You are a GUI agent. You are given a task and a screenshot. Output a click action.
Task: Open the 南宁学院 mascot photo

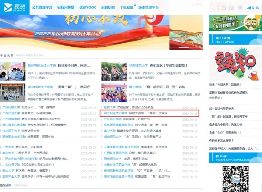(114, 93)
